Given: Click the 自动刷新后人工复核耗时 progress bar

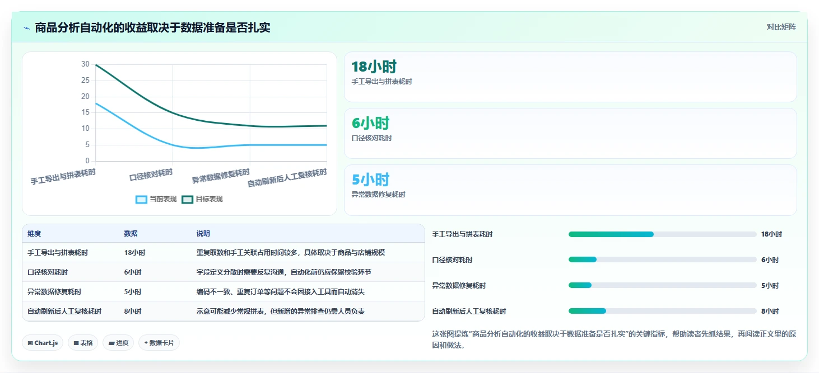Looking at the screenshot, I should (x=663, y=311).
